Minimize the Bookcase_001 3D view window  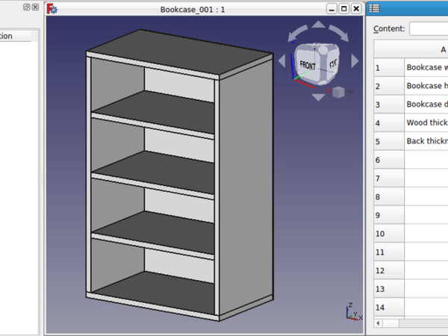332,9
